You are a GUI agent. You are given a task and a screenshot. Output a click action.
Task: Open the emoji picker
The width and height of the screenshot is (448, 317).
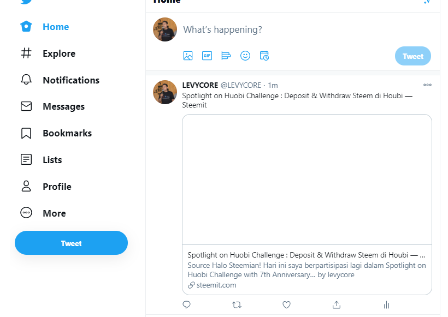[245, 56]
